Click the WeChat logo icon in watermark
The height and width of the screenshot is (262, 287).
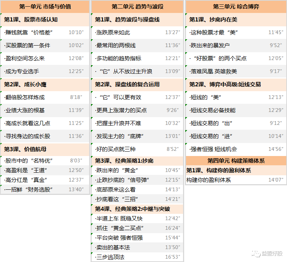[255, 253]
